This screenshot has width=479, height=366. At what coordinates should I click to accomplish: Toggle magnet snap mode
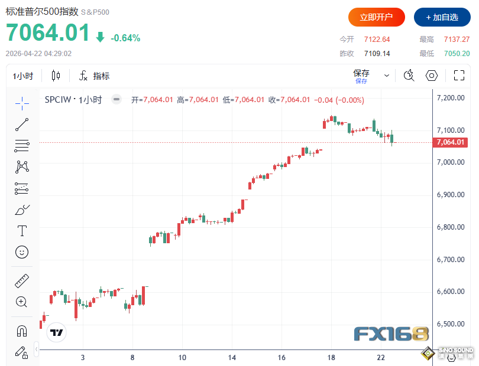coord(22,330)
